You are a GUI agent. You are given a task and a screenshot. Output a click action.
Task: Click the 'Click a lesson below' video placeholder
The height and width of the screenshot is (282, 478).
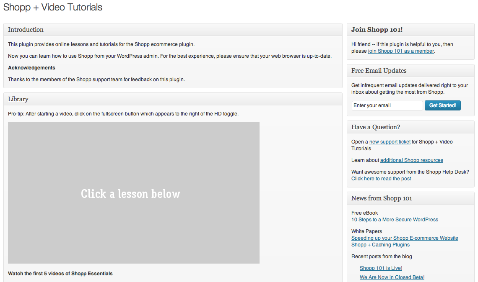click(133, 193)
